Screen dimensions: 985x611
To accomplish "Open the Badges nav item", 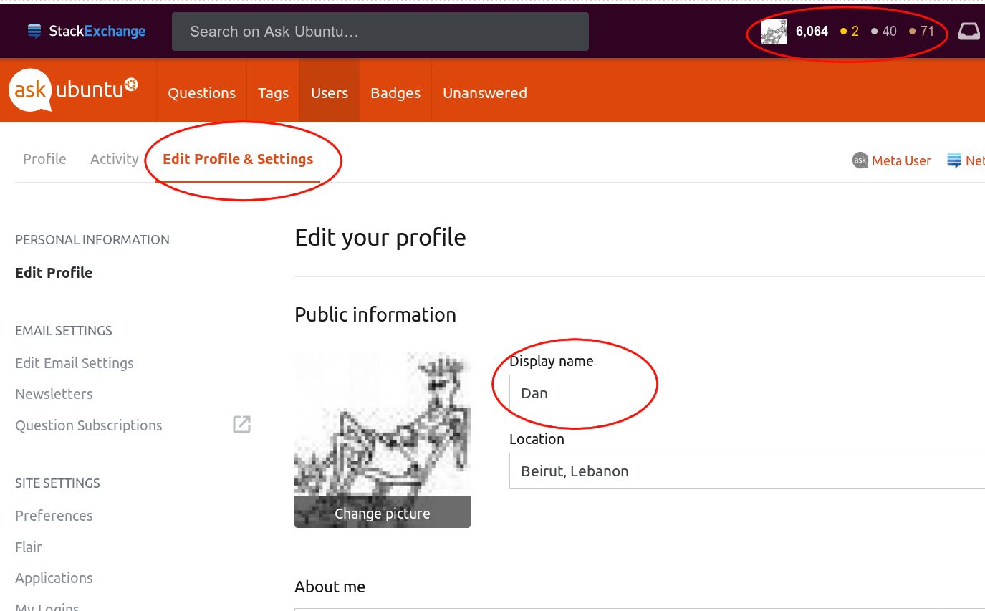I will click(395, 93).
